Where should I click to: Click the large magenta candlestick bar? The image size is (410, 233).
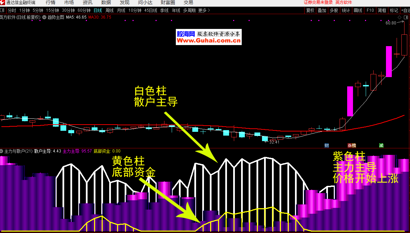point(389,61)
